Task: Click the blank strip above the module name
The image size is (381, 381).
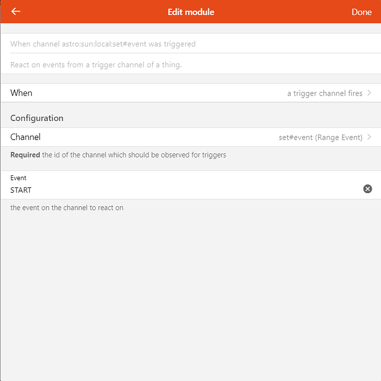Action: pos(190,28)
